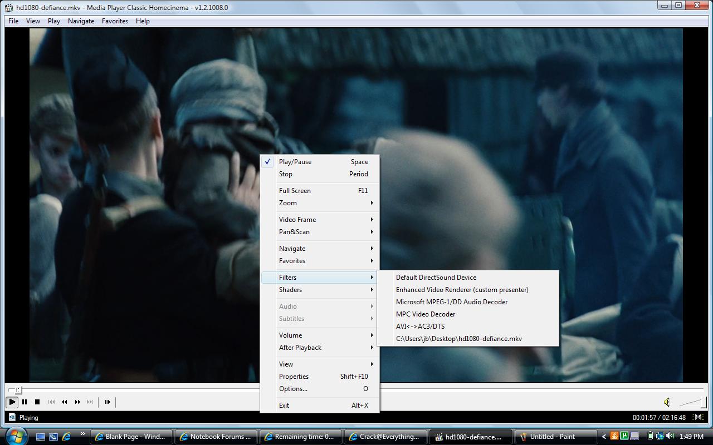Switch to Untitled - Paint taskbar window

coord(555,437)
